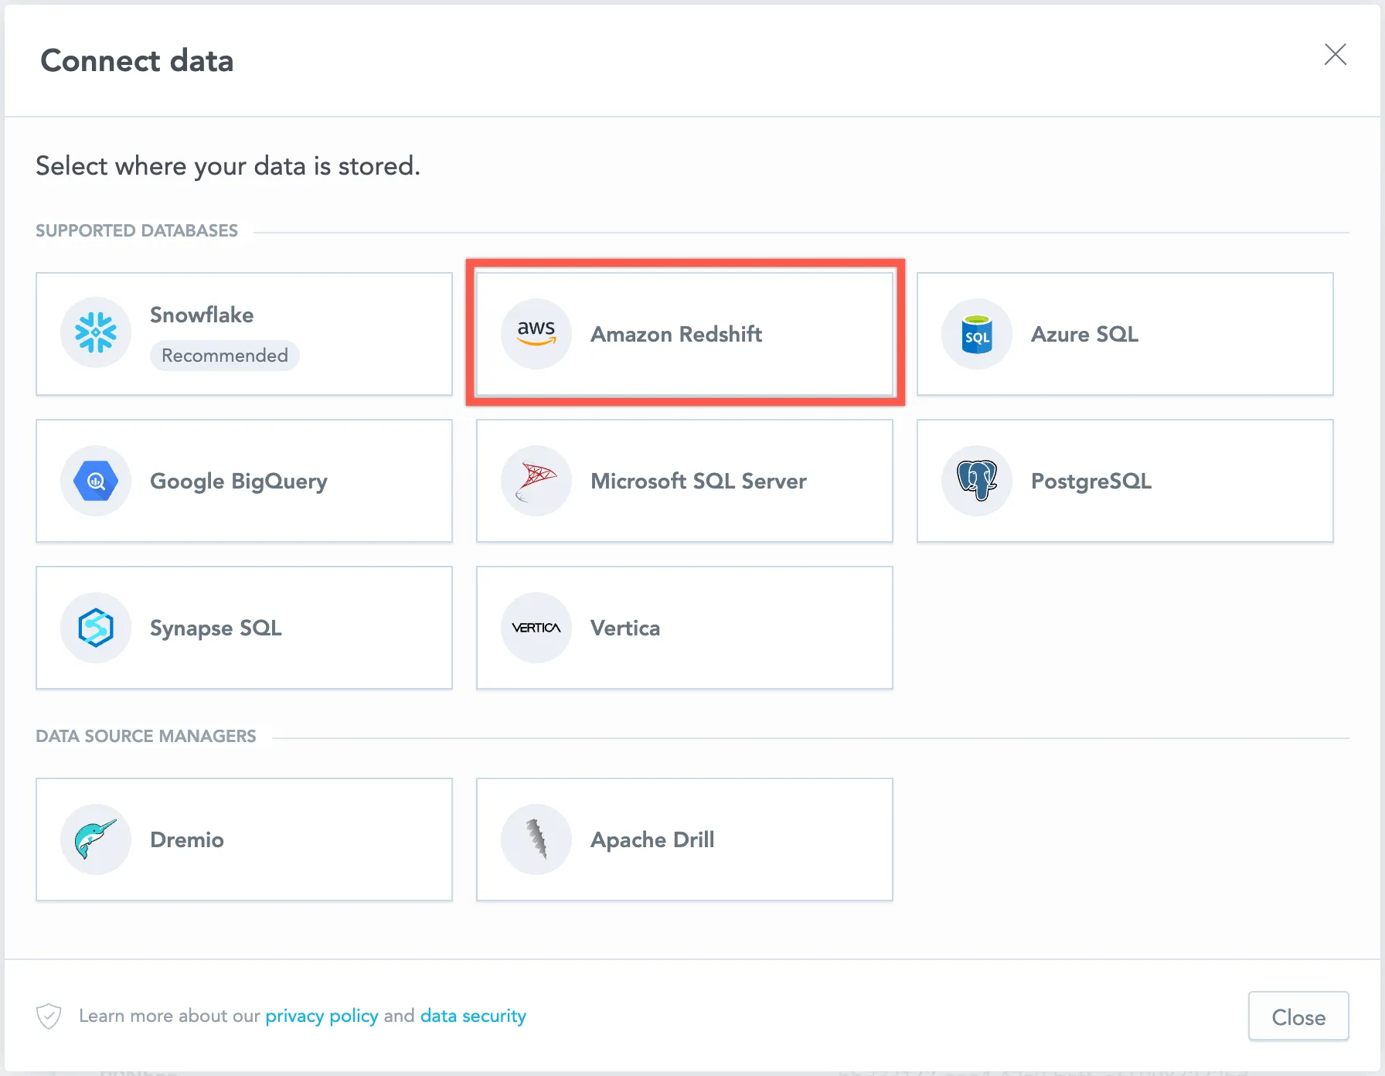Choose Snowflake as the data source

tap(244, 334)
